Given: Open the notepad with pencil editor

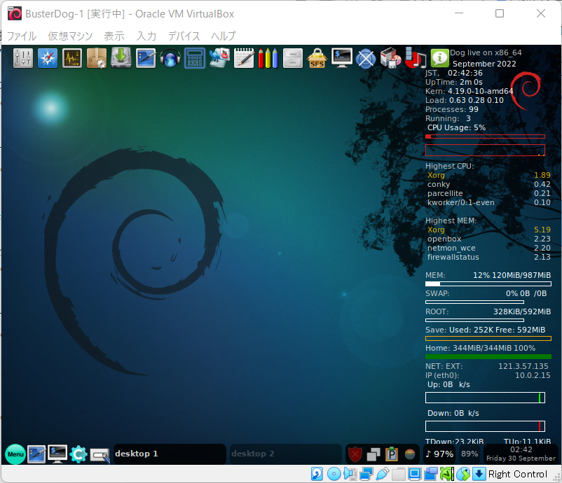Looking at the screenshot, I should coord(244,58).
